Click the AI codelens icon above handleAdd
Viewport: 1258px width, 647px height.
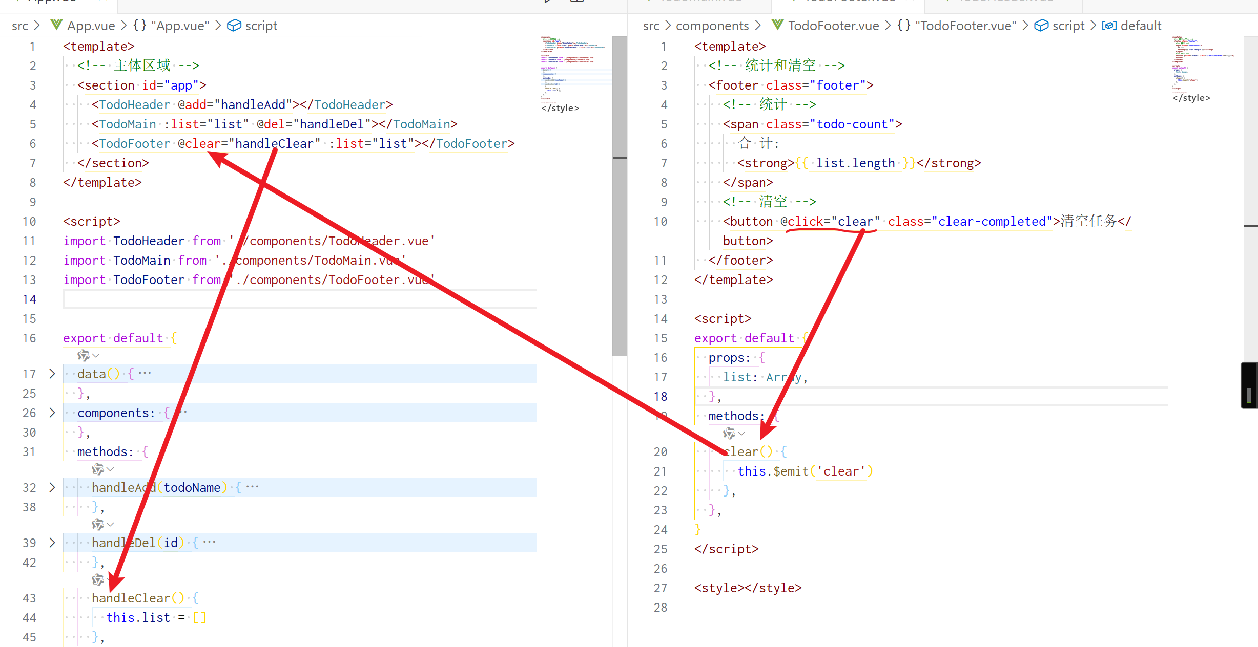tap(97, 469)
